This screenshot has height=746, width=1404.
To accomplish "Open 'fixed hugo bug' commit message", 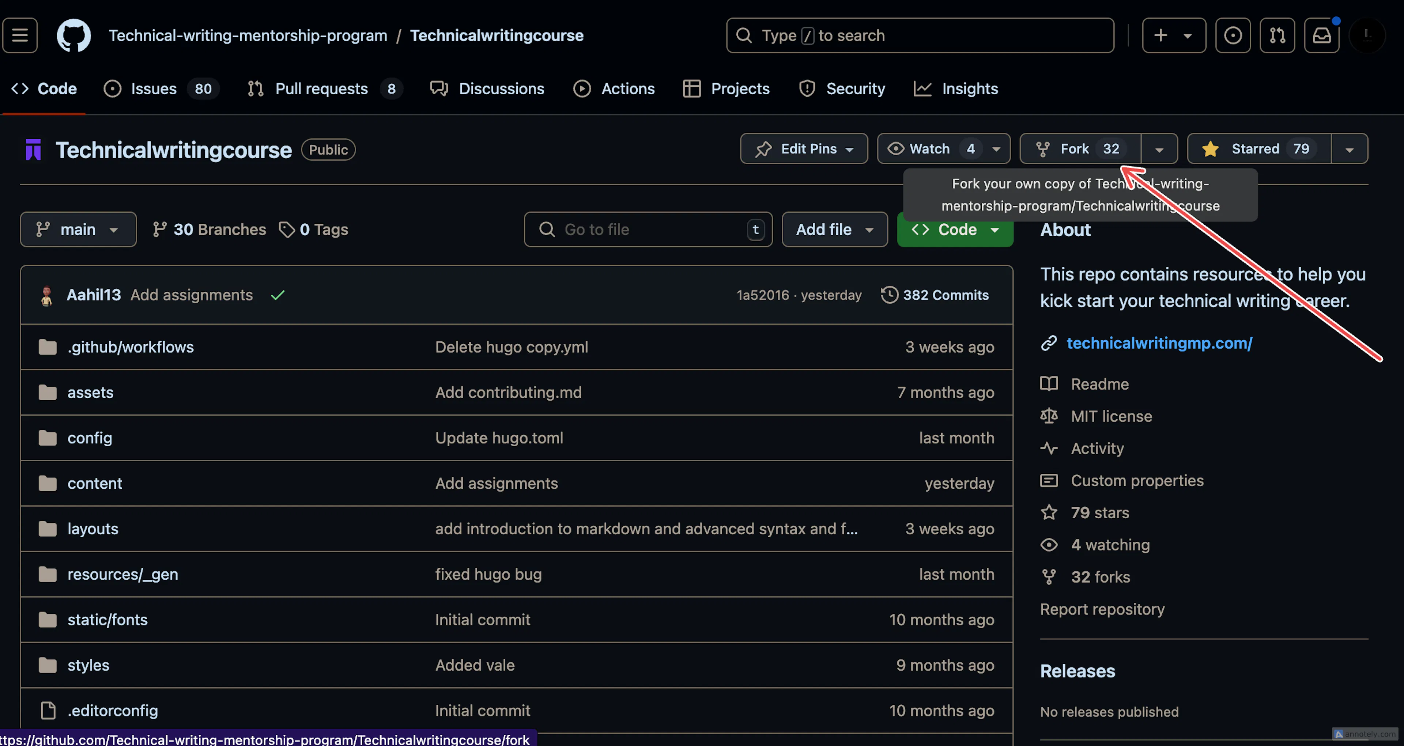I will (488, 574).
